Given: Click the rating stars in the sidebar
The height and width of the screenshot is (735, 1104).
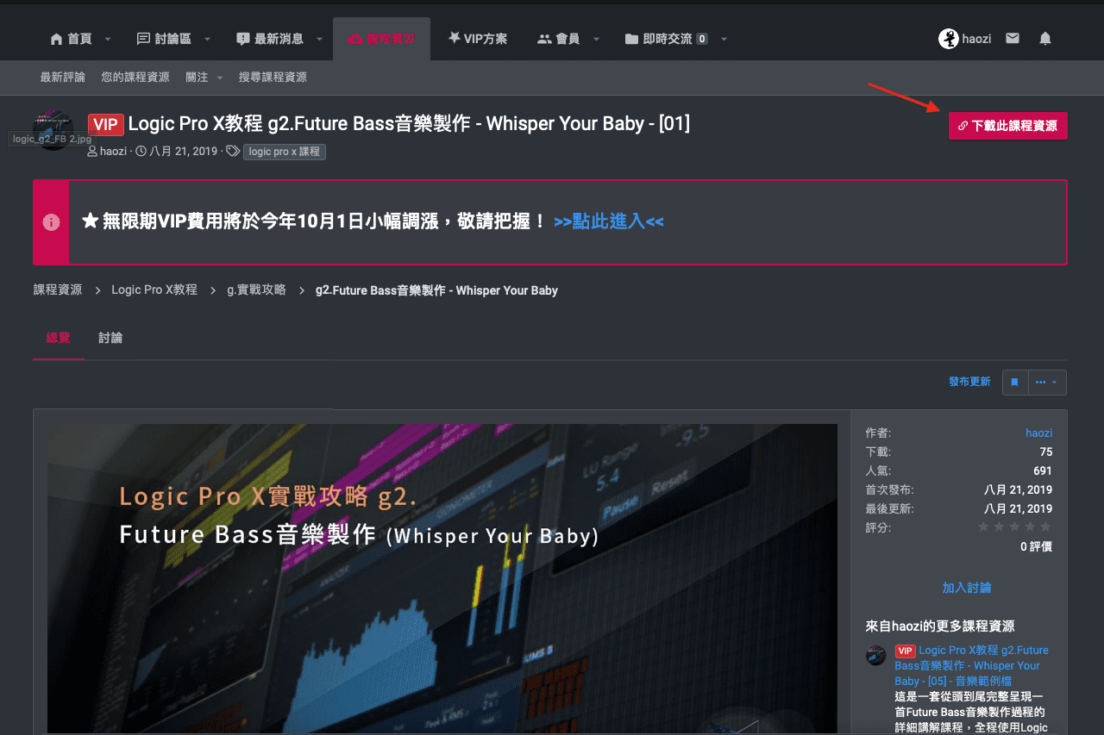Looking at the screenshot, I should 1014,526.
